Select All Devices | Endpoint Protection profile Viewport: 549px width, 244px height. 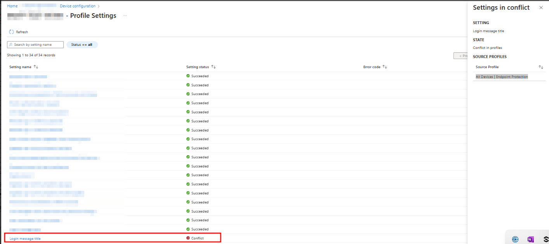pyautogui.click(x=502, y=77)
